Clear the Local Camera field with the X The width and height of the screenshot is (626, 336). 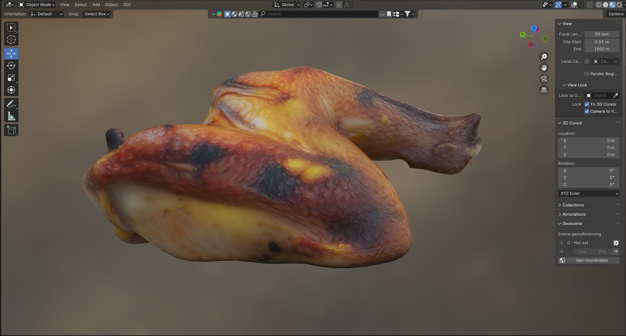click(x=615, y=62)
